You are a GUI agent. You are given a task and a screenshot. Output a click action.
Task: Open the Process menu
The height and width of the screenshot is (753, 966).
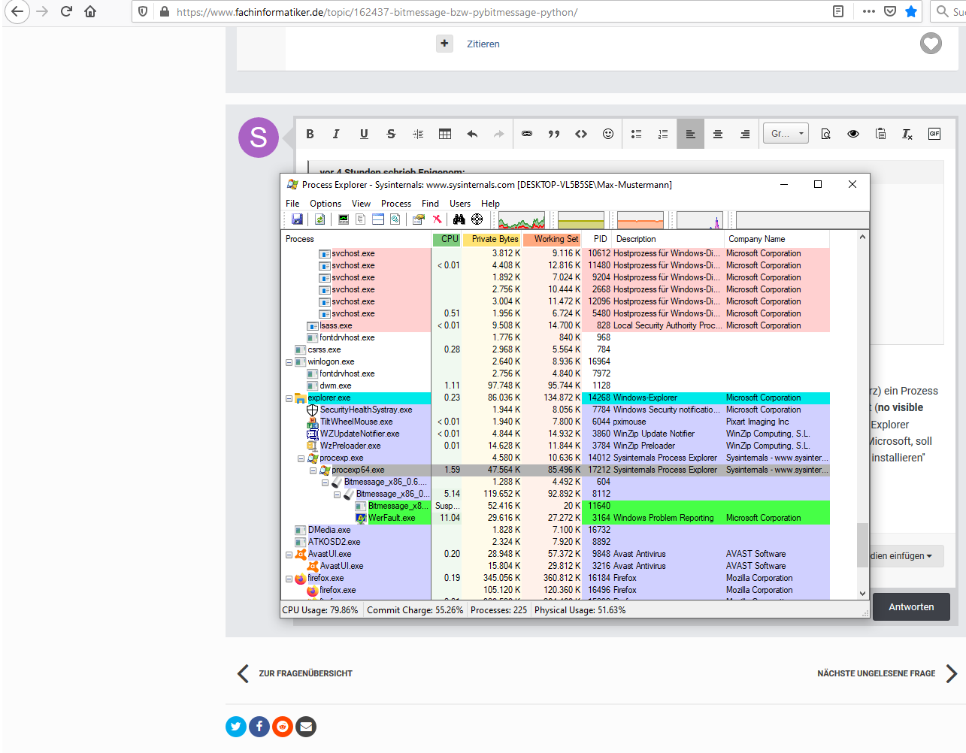pyautogui.click(x=396, y=204)
